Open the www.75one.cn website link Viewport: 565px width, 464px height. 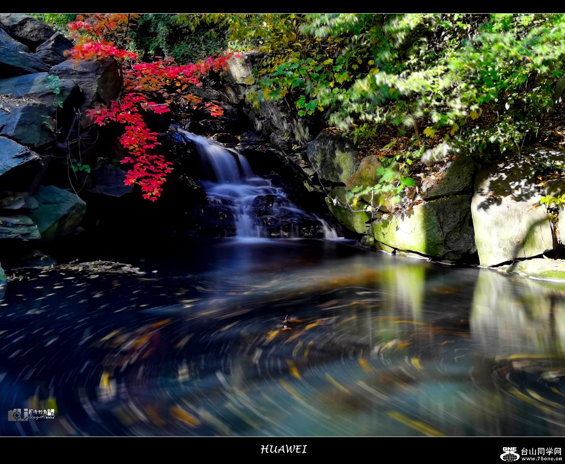541,459
